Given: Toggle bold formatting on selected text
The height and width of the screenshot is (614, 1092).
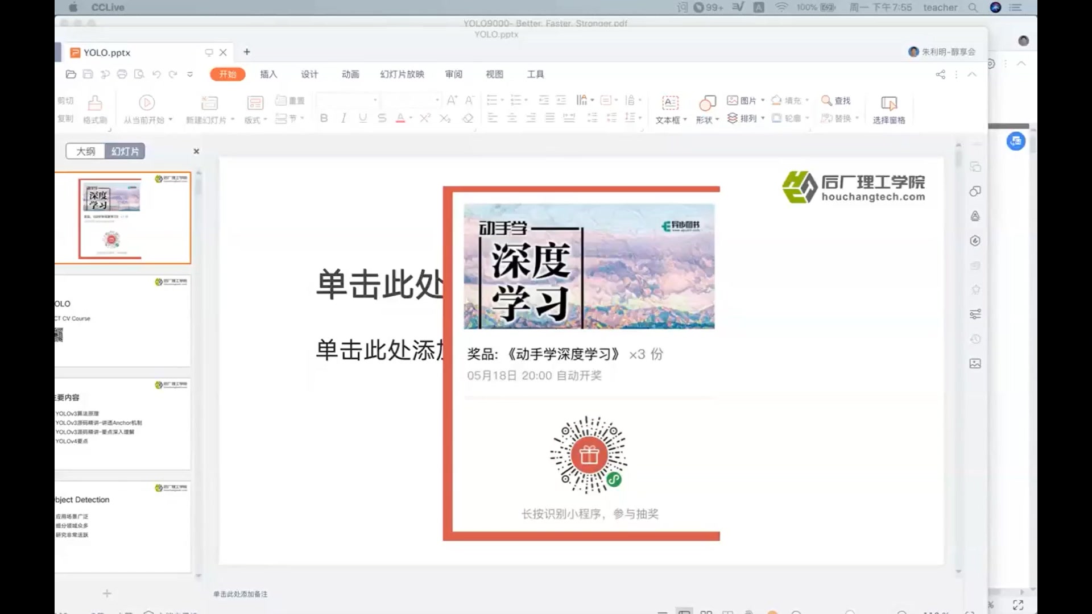Looking at the screenshot, I should 324,118.
